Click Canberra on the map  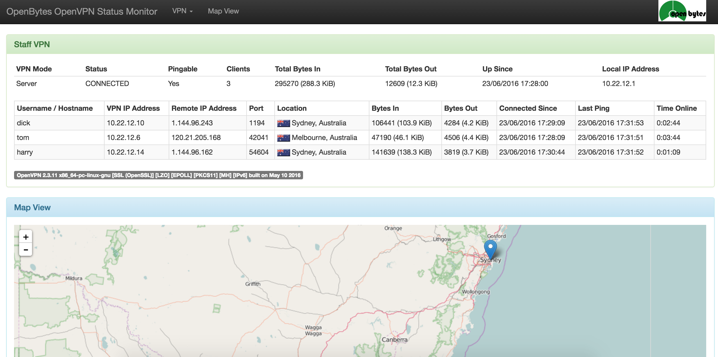[395, 340]
